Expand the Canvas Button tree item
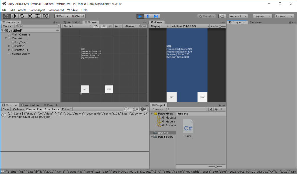This screenshot has height=174, width=297. [9, 46]
